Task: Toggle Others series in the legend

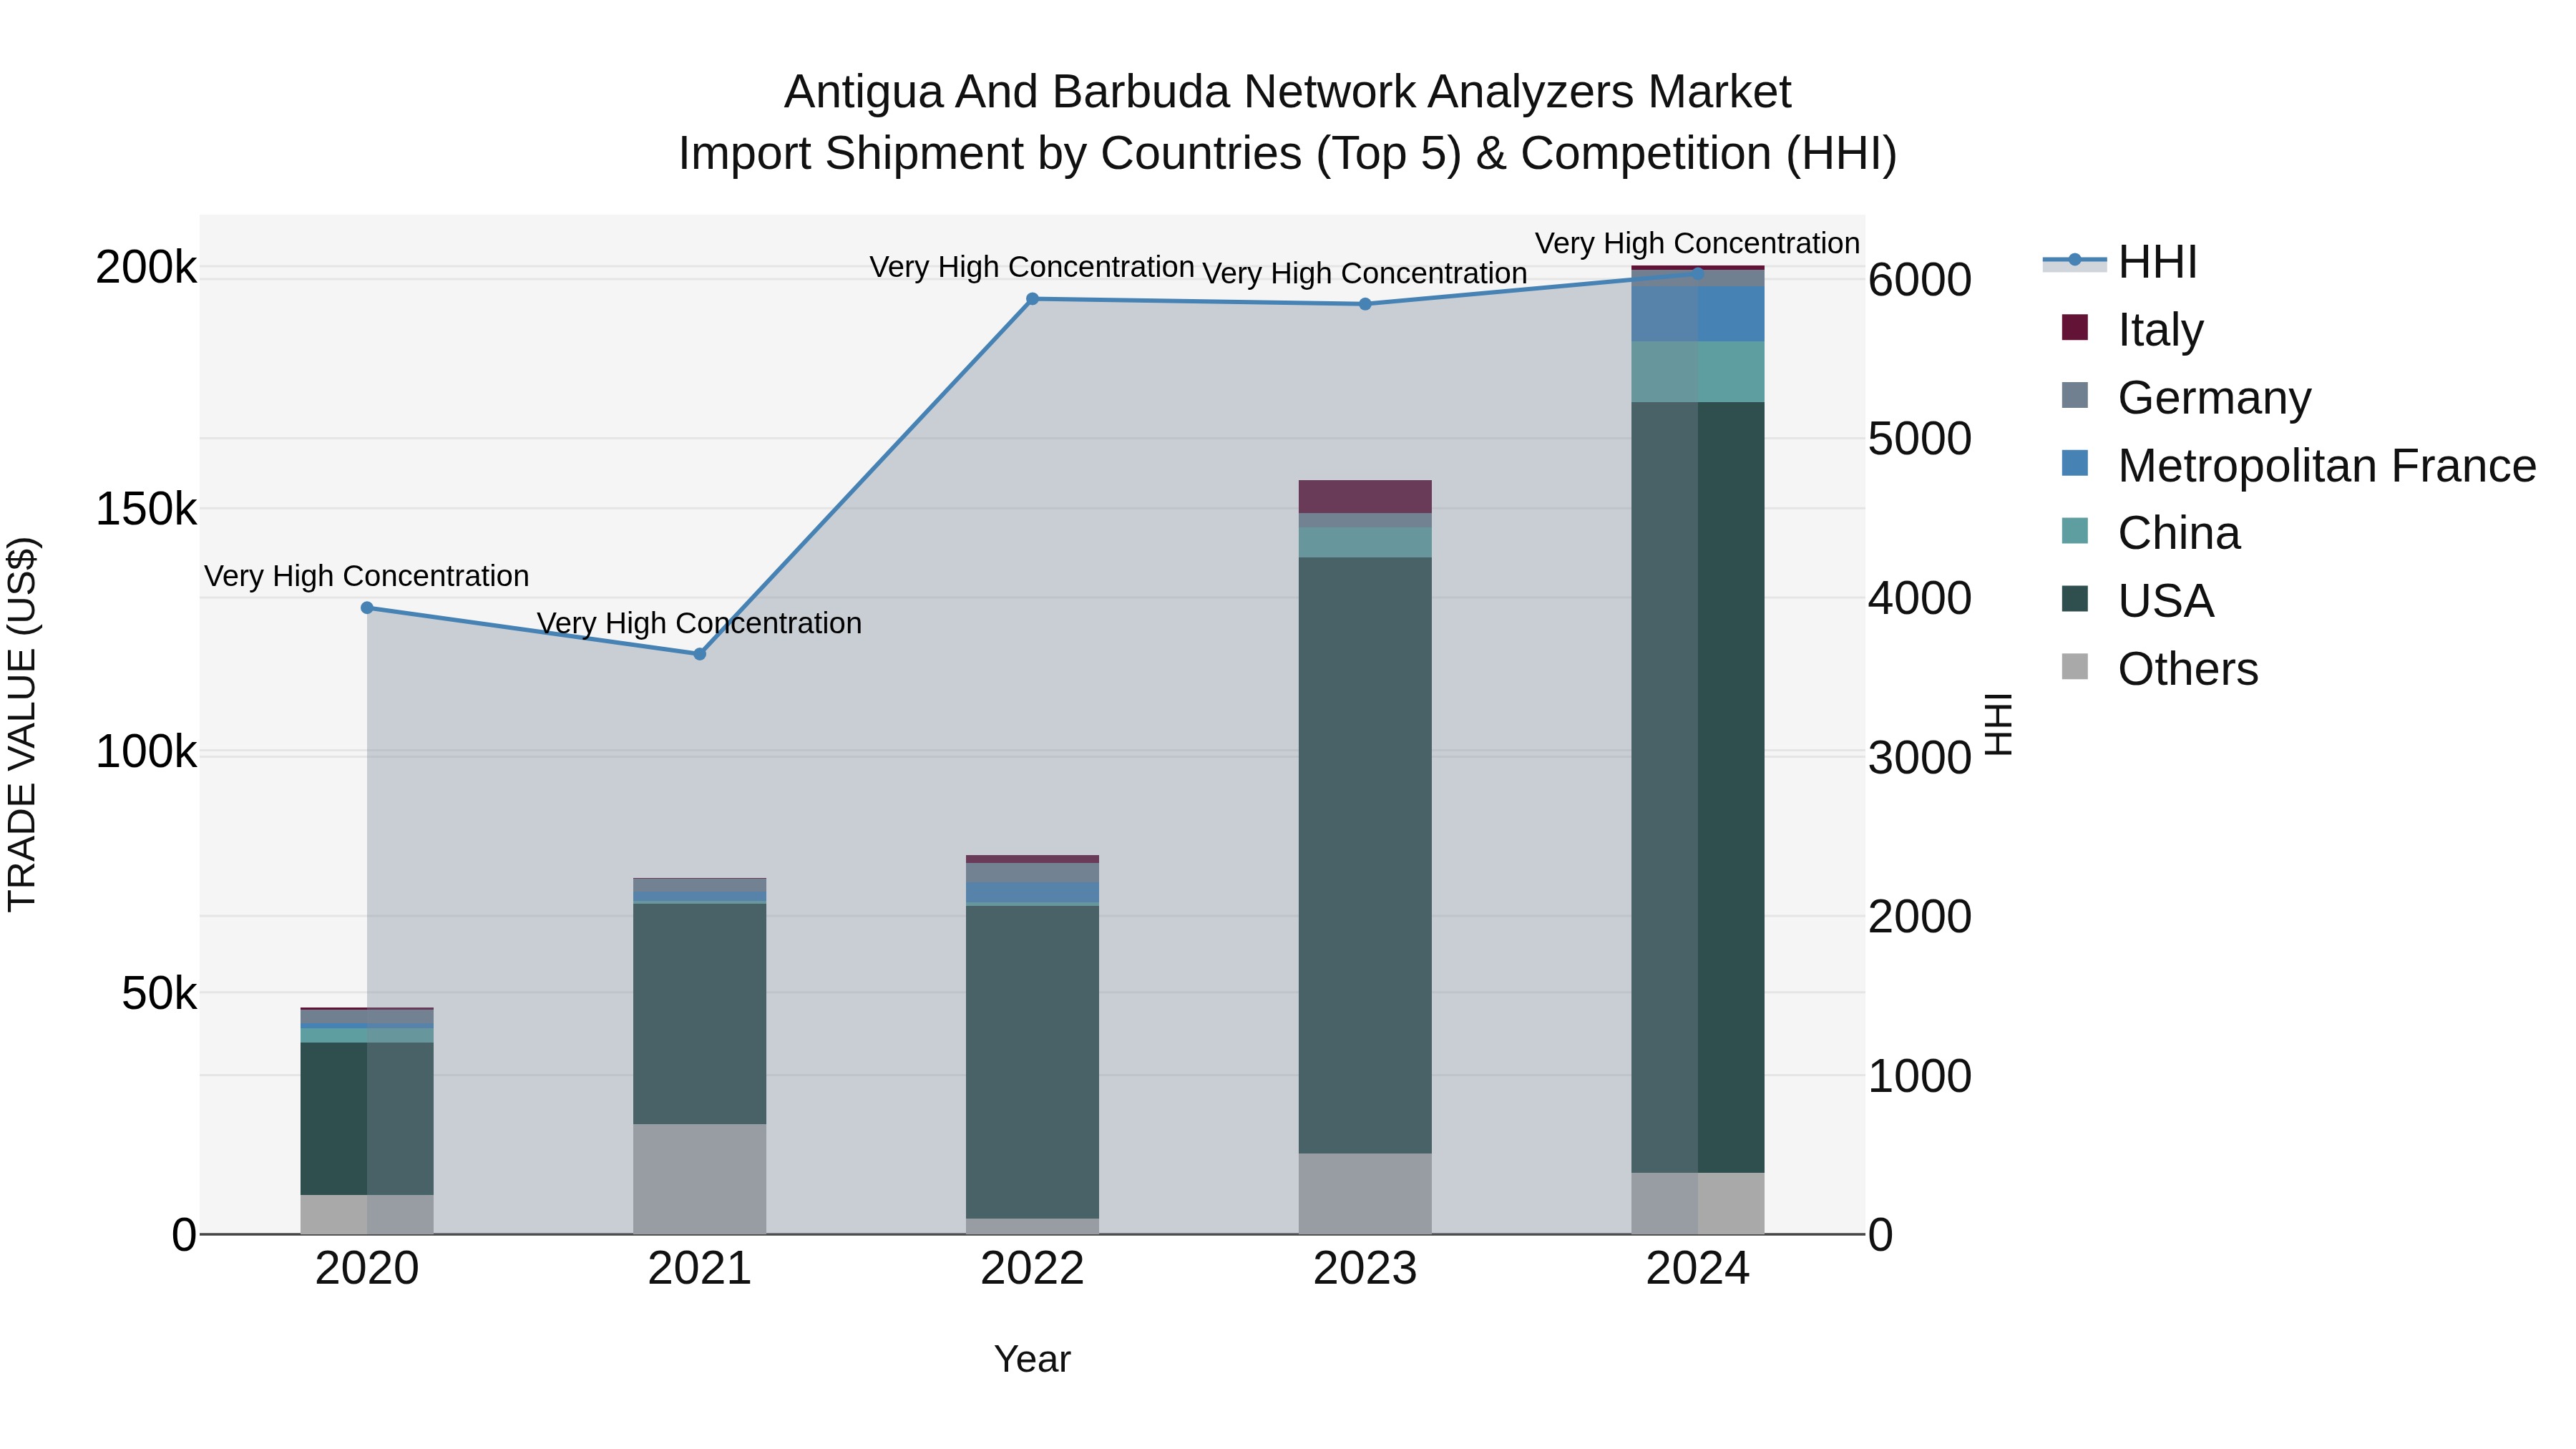Action: pos(2159,669)
